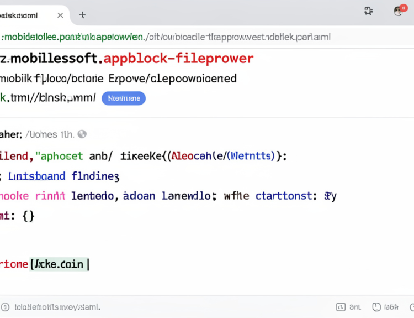Click the 'z.mobillessoft' heading text
The width and height of the screenshot is (414, 318).
point(49,59)
